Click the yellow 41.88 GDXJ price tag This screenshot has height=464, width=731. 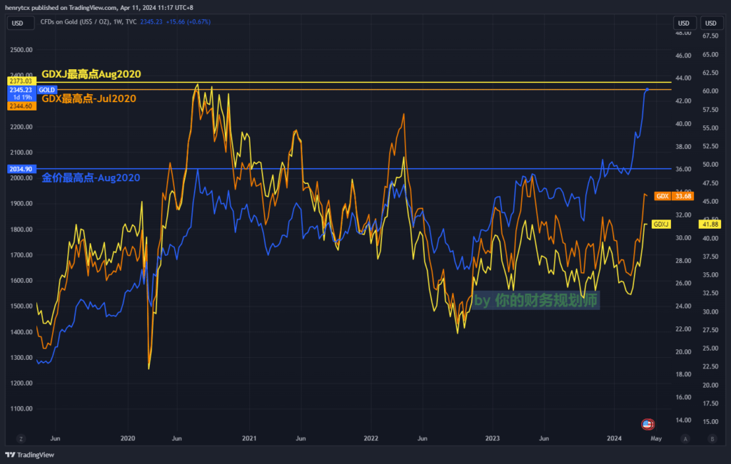click(710, 225)
